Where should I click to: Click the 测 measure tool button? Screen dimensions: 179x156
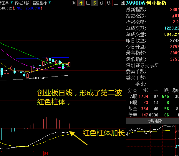[x=74, y=3]
